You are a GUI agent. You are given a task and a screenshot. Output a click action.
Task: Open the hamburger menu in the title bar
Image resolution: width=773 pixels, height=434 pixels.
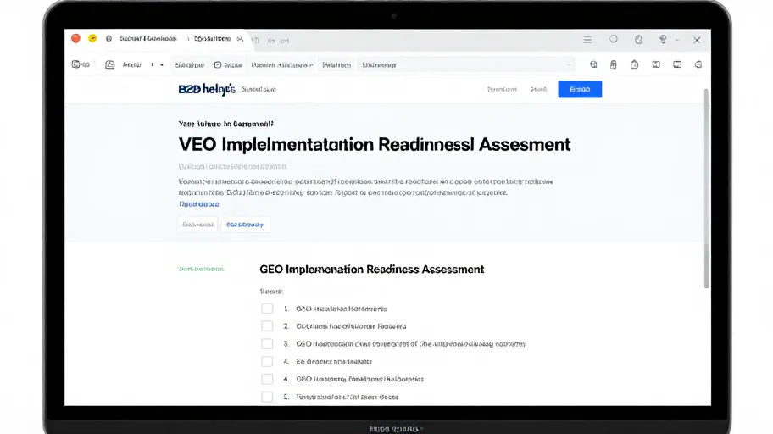[x=587, y=40]
